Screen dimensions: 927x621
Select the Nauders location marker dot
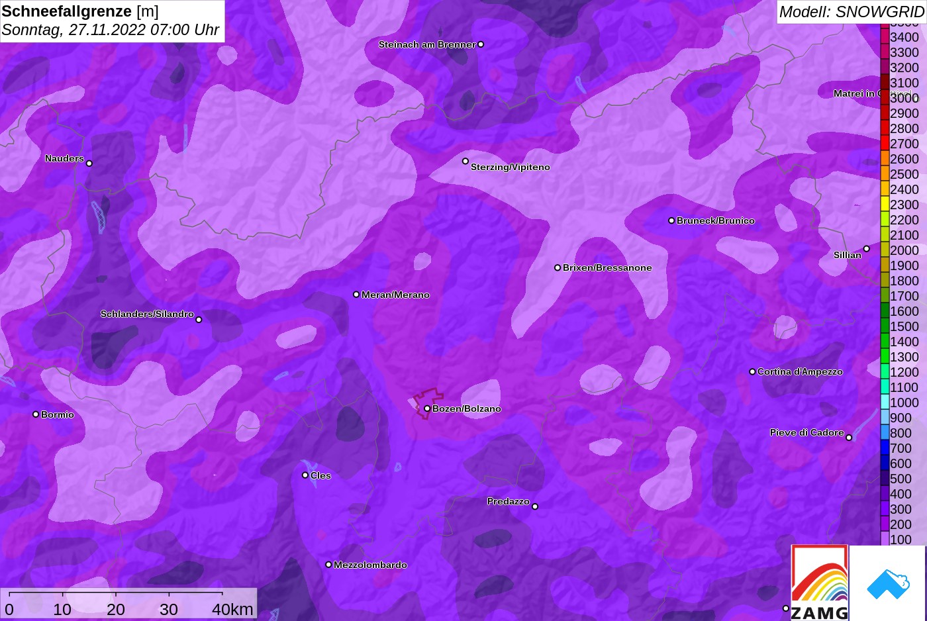tap(89, 163)
